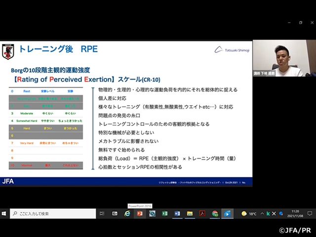Viewport: 316px width, 237px height.
Task: Click the Adobe Acrobat taskbar icon
Action: click(202, 214)
